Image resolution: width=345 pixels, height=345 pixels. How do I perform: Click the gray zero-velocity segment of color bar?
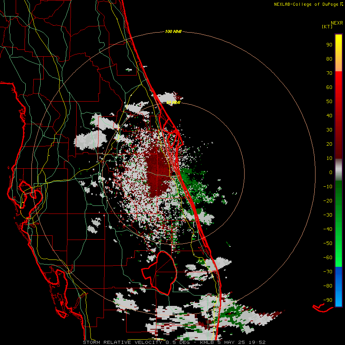tap(338, 170)
